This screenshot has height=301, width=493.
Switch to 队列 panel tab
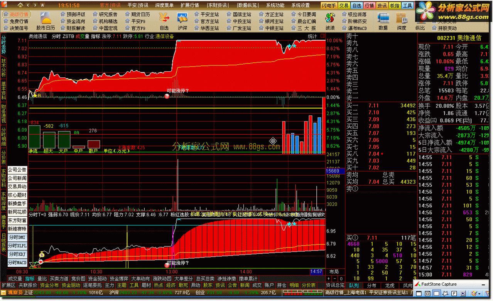coord(354,286)
